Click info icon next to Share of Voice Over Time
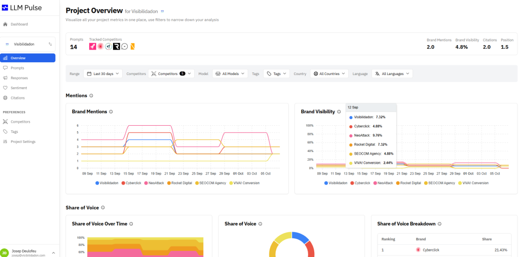This screenshot has width=519, height=257. coord(131,224)
